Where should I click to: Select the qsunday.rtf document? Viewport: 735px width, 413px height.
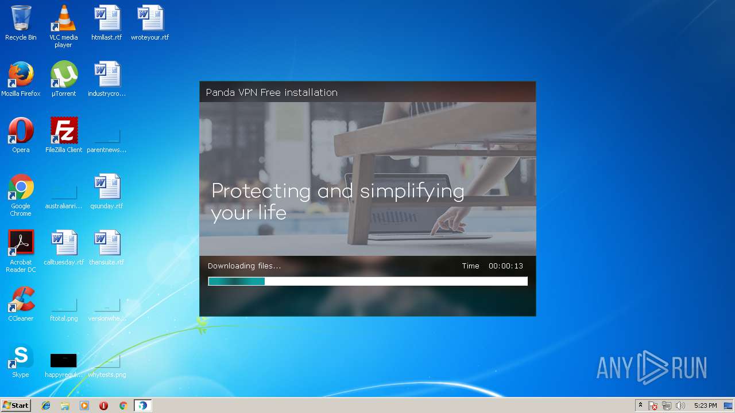tap(107, 192)
